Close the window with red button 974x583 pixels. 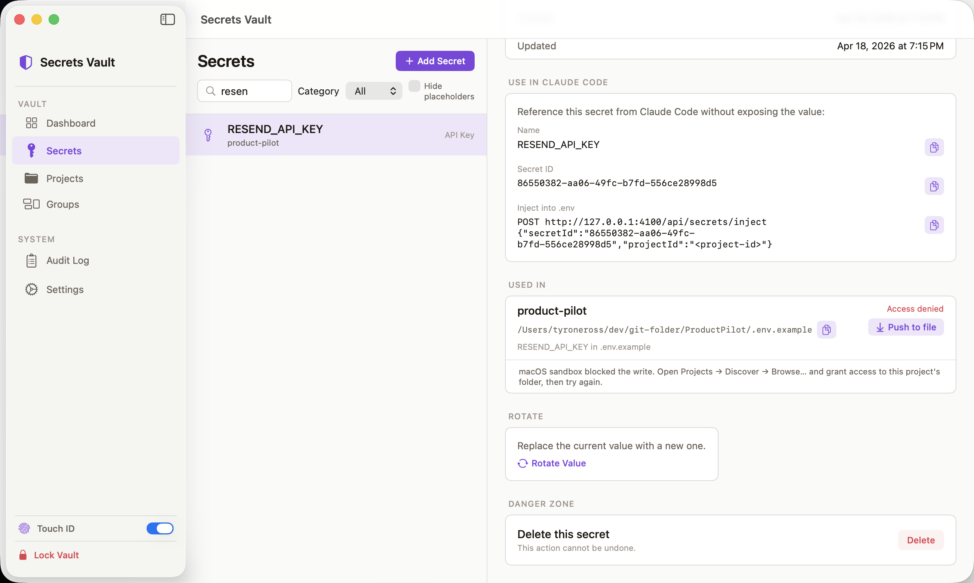[20, 19]
